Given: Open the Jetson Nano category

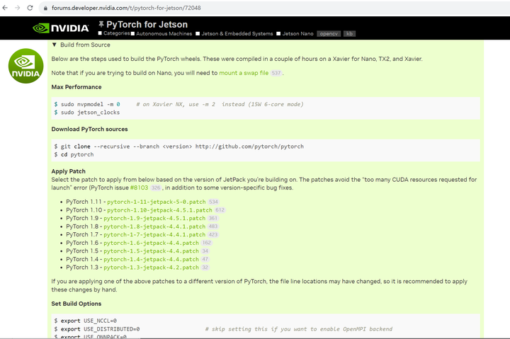Looking at the screenshot, I should coord(295,33).
